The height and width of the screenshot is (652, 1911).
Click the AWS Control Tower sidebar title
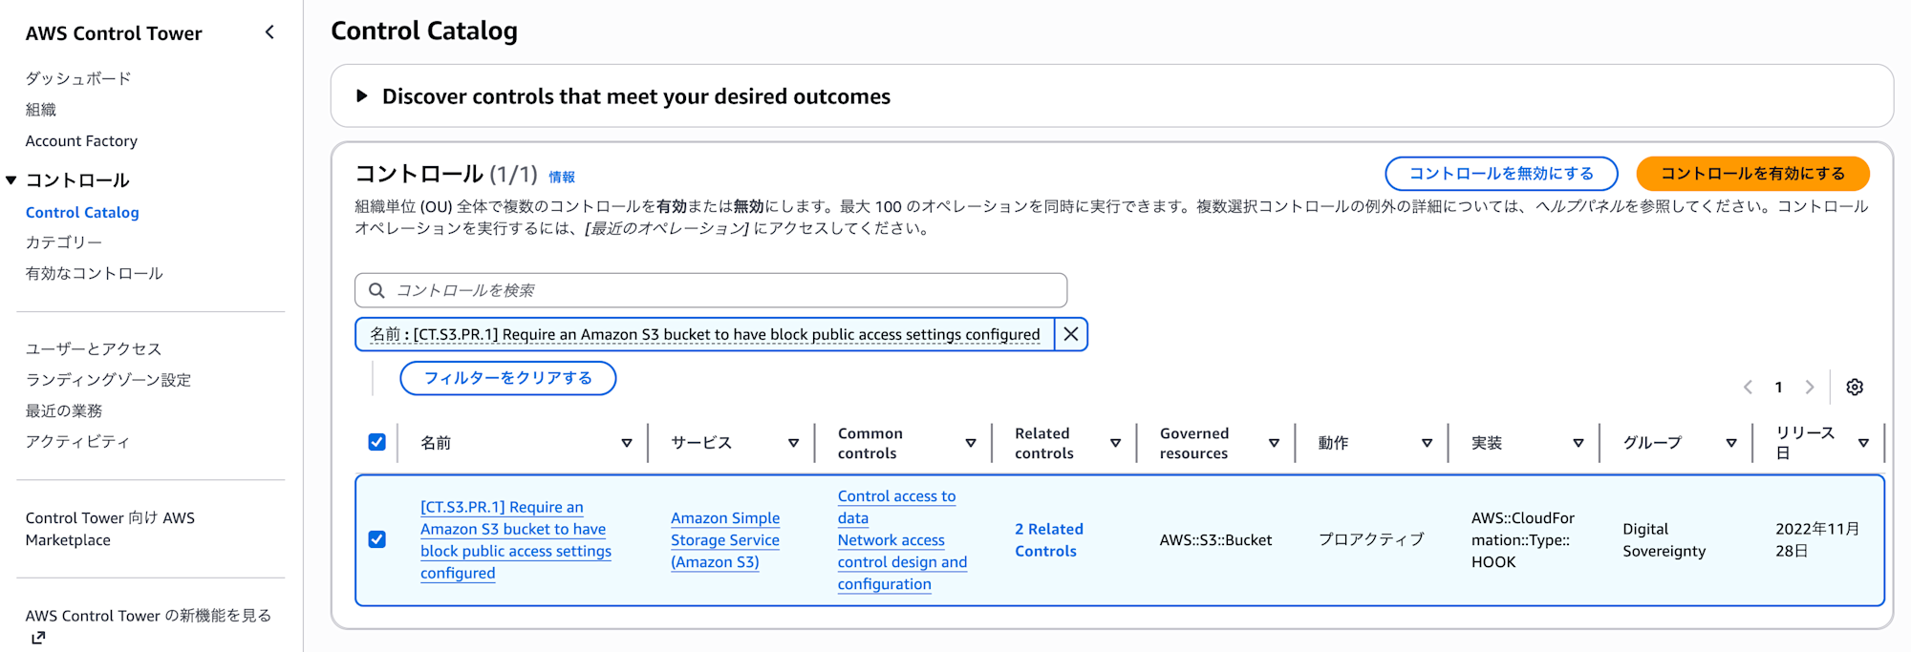coord(114,33)
